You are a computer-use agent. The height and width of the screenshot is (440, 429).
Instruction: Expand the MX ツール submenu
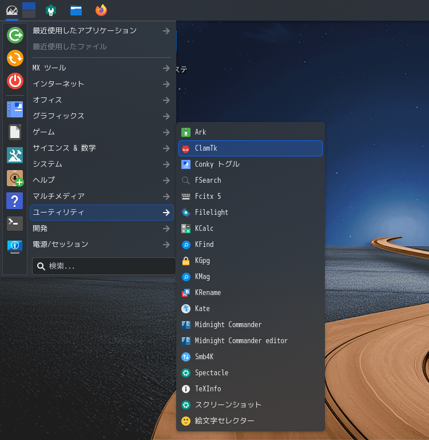(x=101, y=68)
